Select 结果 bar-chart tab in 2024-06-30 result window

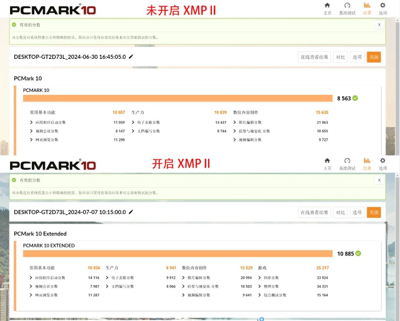click(x=367, y=9)
